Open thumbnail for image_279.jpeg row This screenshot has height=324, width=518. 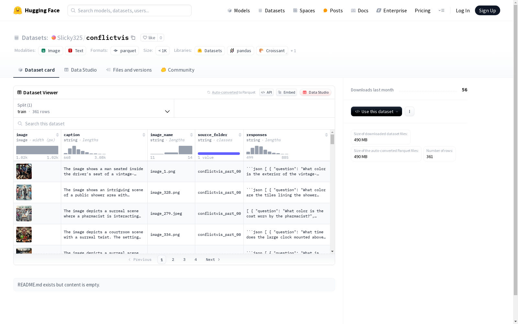[x=24, y=214]
